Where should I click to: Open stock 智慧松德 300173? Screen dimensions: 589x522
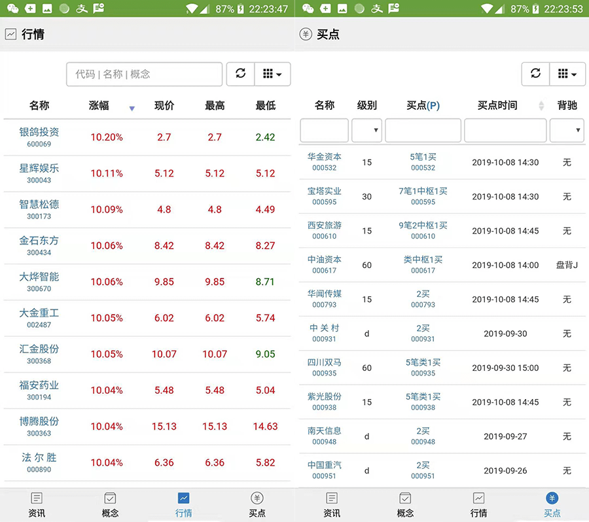point(39,209)
